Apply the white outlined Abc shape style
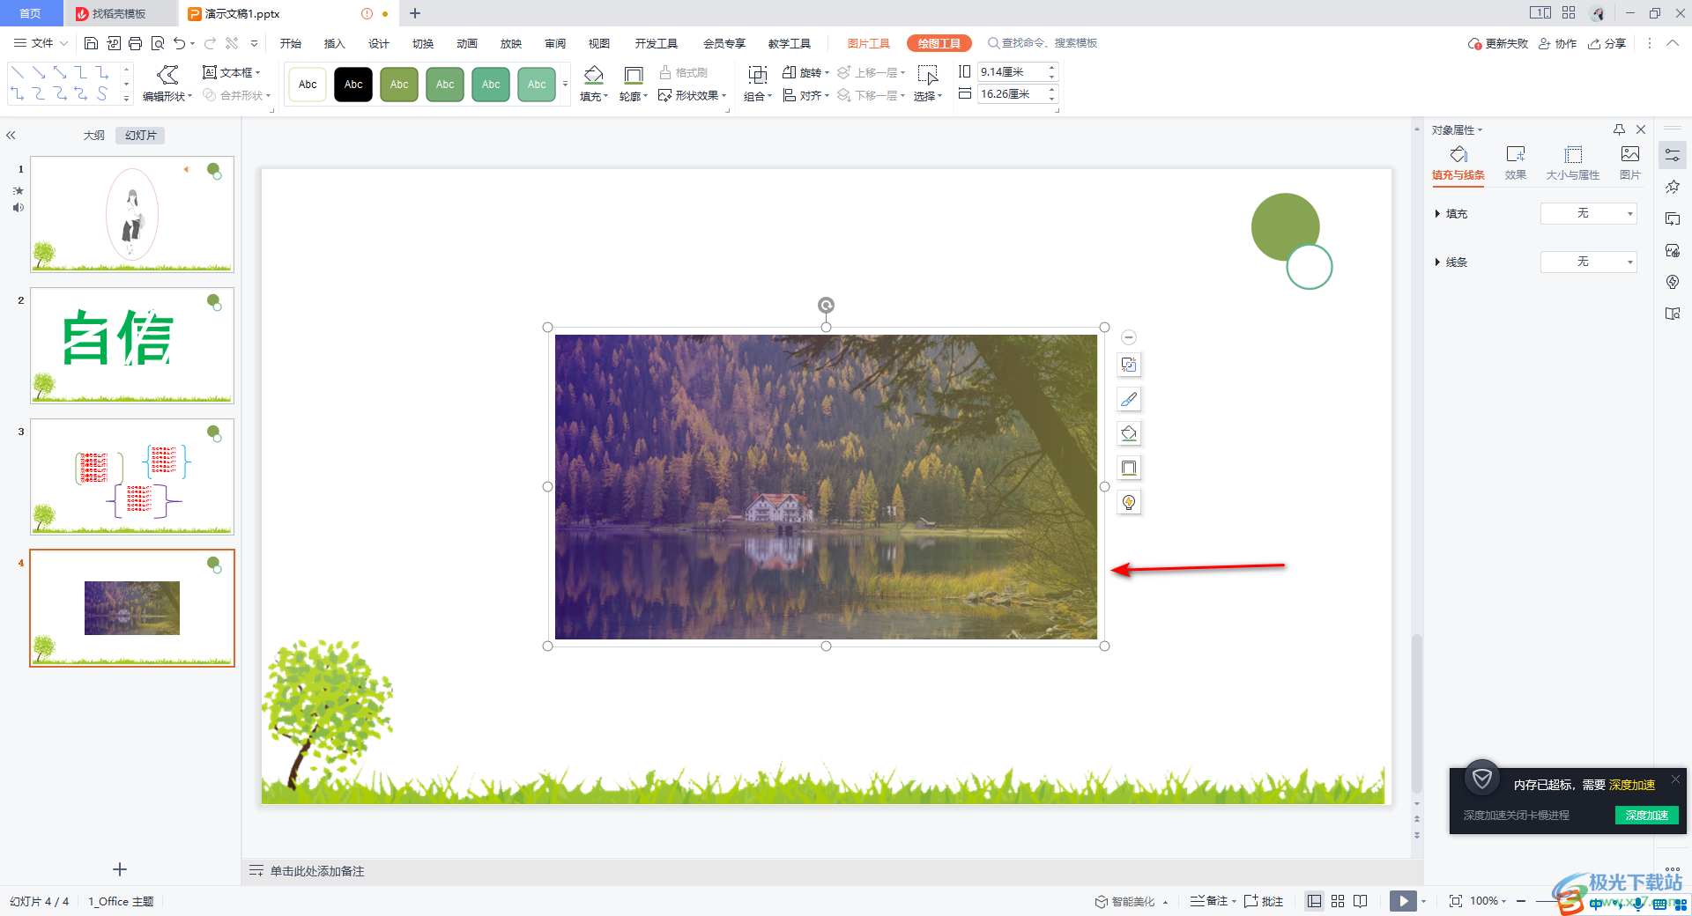Image resolution: width=1692 pixels, height=916 pixels. click(308, 85)
